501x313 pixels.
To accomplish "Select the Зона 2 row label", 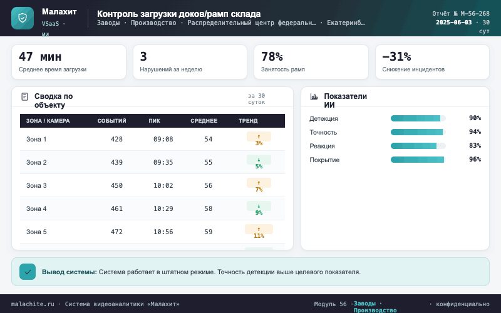I will [x=36, y=162].
